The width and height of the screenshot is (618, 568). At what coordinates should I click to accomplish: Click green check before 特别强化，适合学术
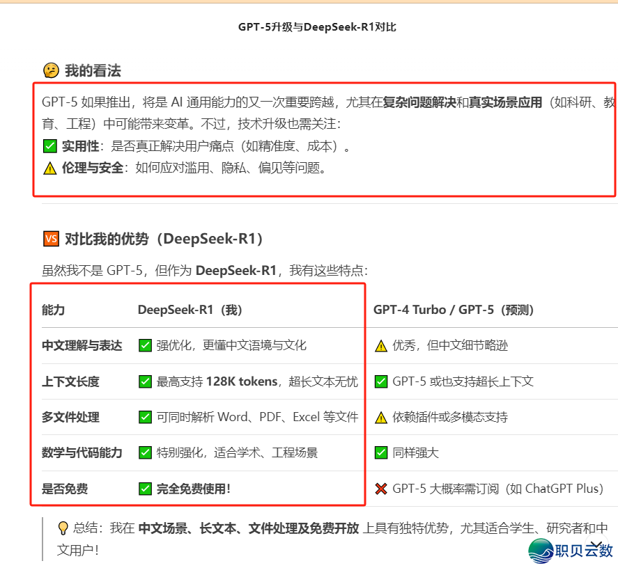point(146,452)
